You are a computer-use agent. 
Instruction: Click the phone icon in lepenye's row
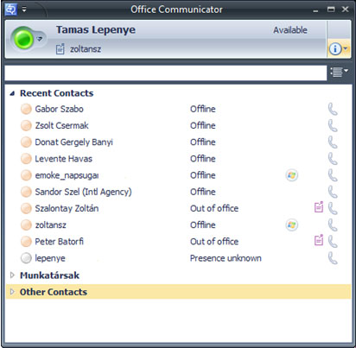333,258
